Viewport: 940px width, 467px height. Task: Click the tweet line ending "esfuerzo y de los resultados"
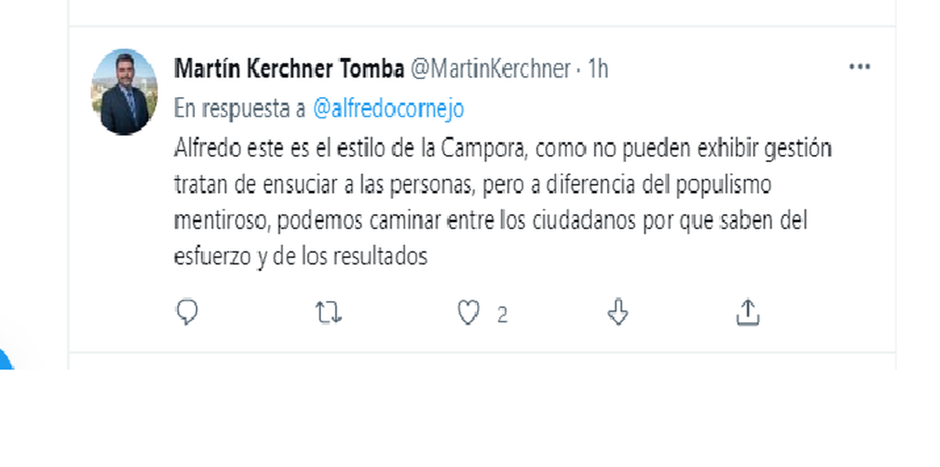tap(300, 256)
